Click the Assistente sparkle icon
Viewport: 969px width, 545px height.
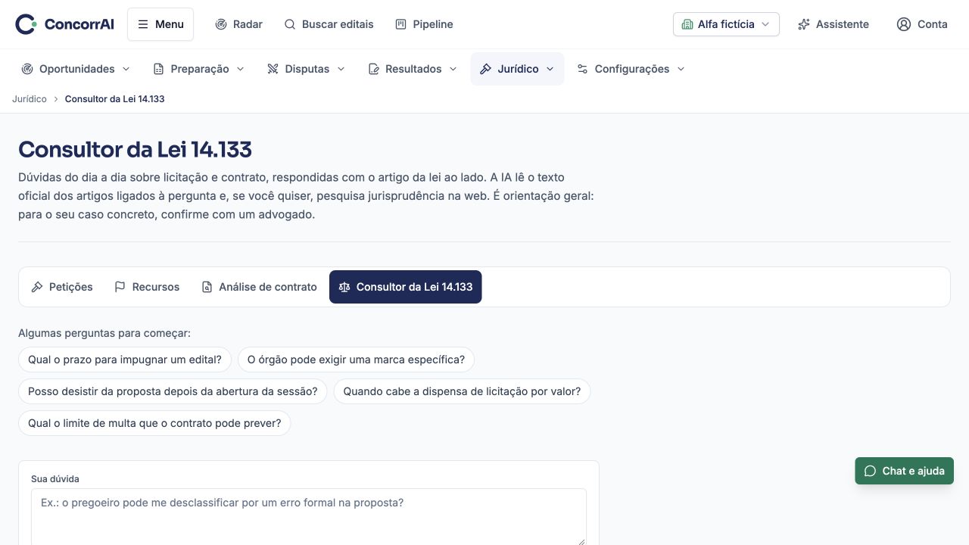(804, 24)
